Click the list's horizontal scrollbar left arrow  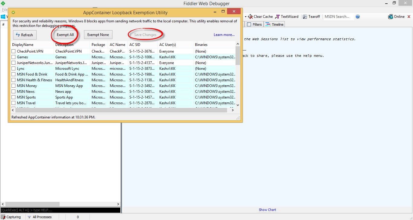click(x=13, y=110)
